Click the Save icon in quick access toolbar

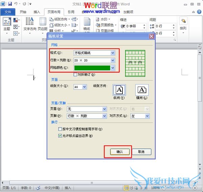pyautogui.click(x=10, y=4)
